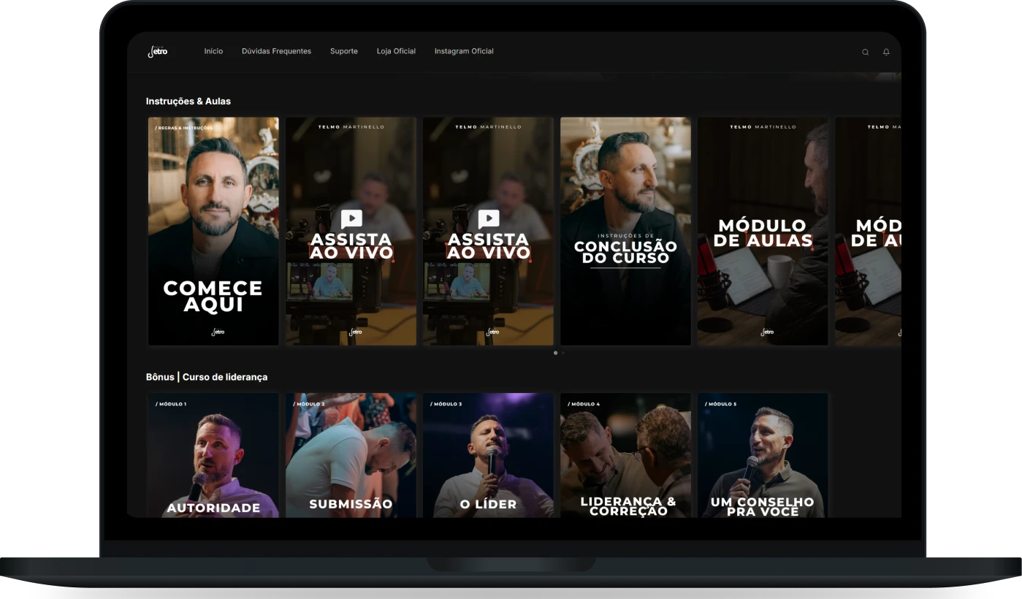Click the Jetro logo in the header
This screenshot has height=599, width=1022.
point(158,51)
